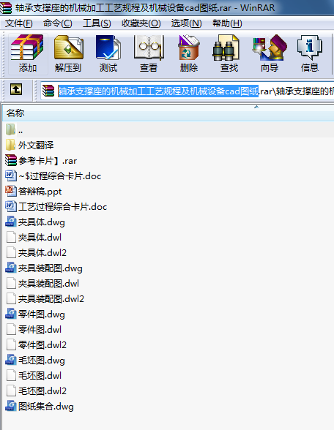Image resolution: width=334 pixels, height=430 pixels.
Task: Click the WinRAR icon in title bar
Action: pyautogui.click(x=6, y=7)
